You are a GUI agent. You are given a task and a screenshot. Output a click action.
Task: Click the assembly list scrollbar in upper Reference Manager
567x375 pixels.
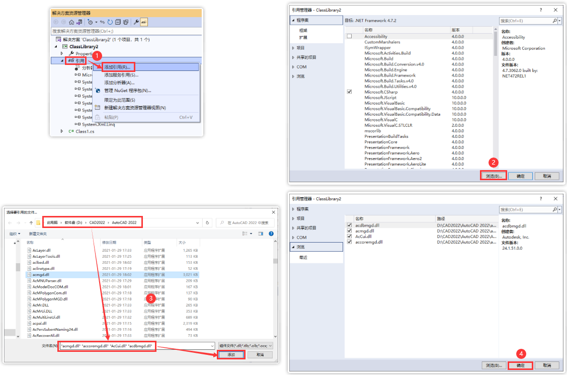click(496, 98)
